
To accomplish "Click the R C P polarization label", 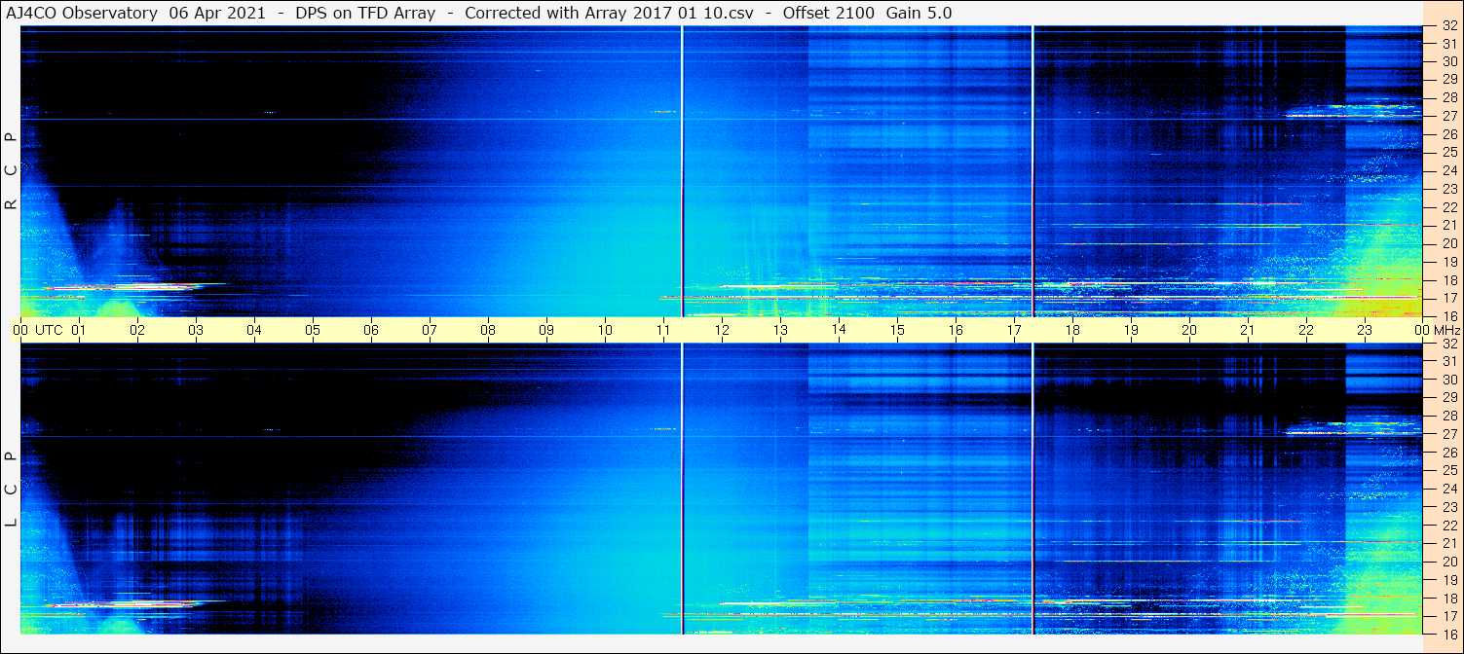I will pos(11,170).
